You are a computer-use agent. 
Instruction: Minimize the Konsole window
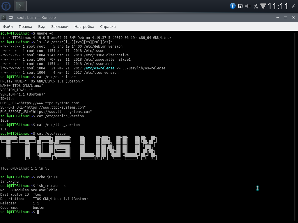278,17
